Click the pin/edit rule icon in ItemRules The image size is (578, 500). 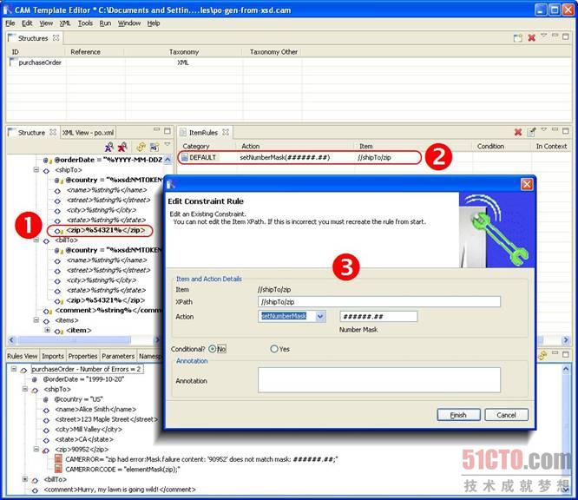tap(531, 132)
